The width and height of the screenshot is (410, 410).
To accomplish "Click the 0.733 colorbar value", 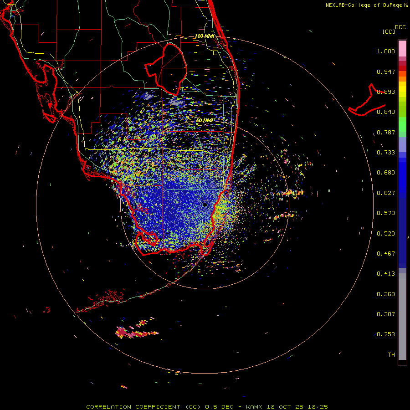I will click(386, 153).
